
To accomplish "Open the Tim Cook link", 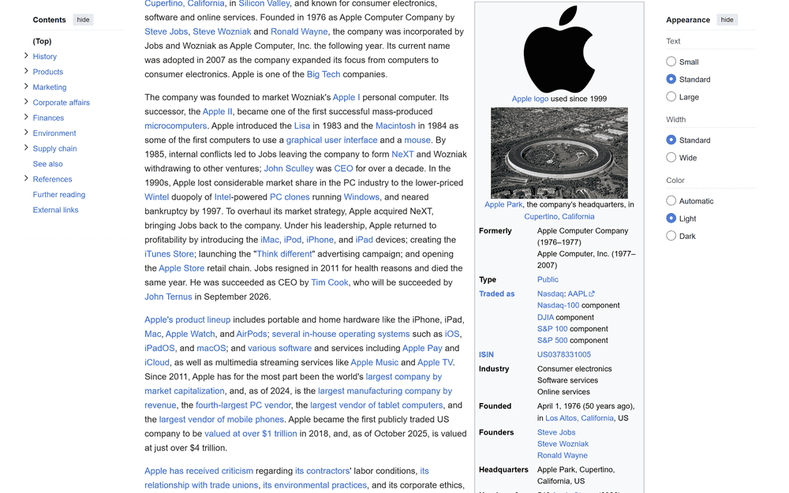I will (330, 282).
